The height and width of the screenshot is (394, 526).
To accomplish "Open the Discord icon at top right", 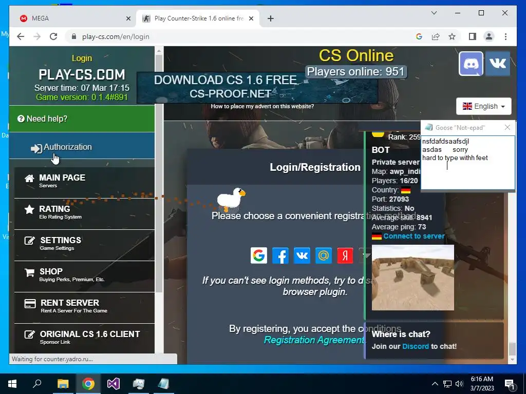I will (x=471, y=64).
